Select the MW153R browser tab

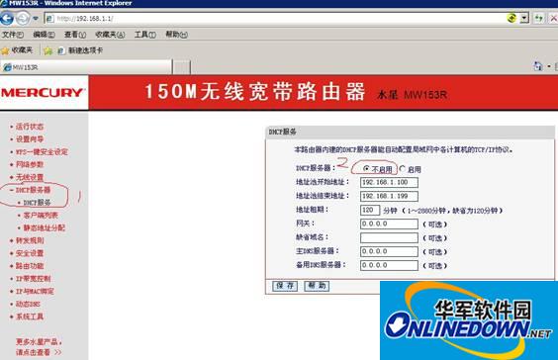86,67
